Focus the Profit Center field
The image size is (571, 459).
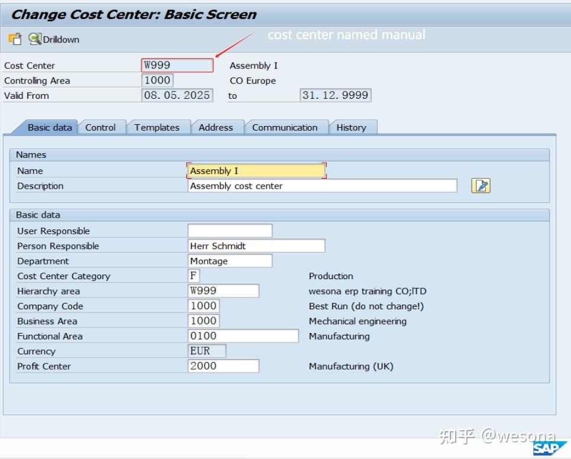tap(223, 366)
